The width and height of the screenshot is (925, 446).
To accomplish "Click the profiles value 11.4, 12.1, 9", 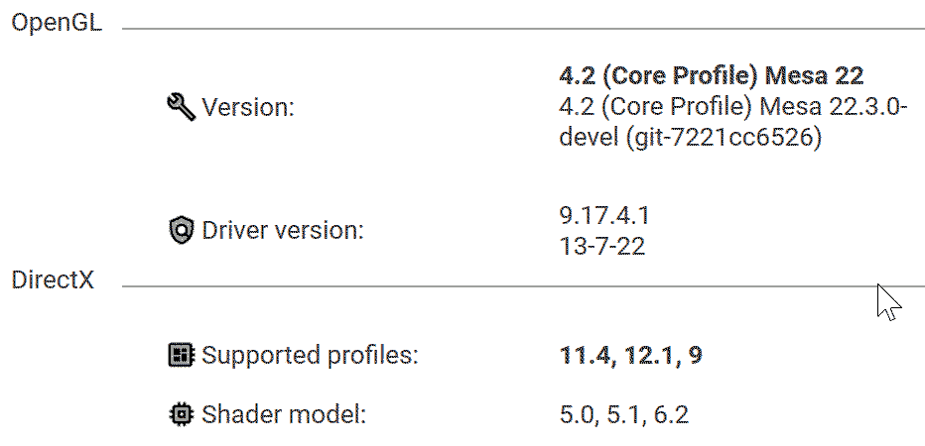I will 630,355.
